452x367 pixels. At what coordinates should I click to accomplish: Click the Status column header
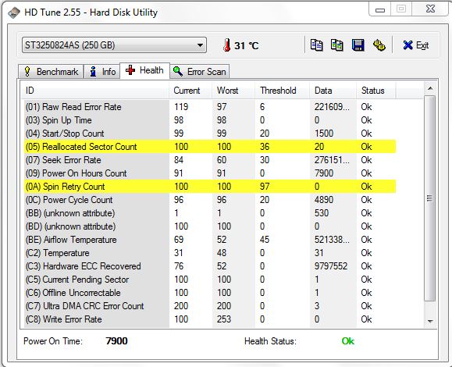click(x=376, y=91)
